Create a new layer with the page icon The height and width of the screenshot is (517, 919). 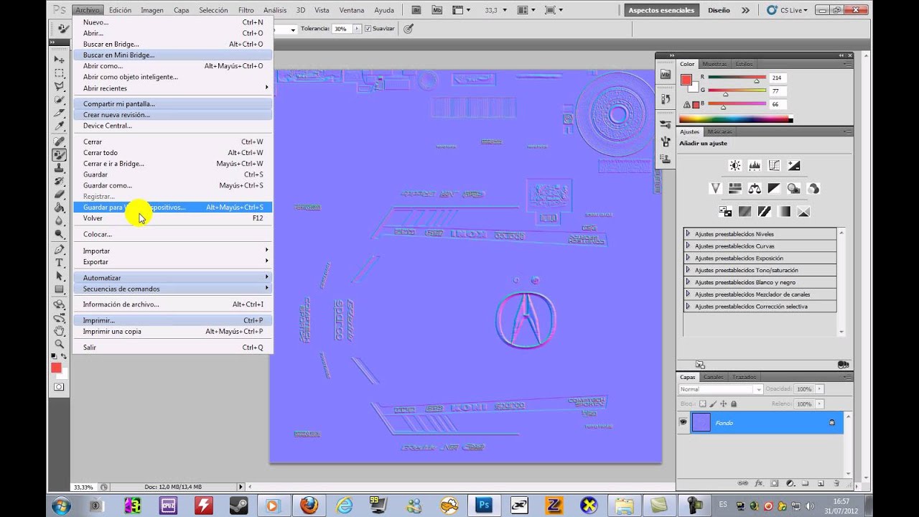click(x=820, y=483)
